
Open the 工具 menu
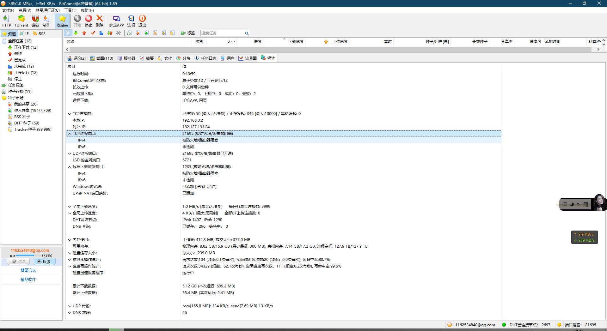click(x=70, y=10)
